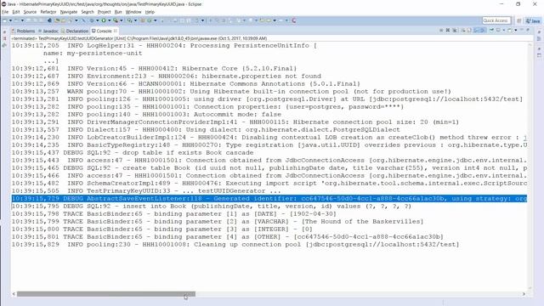Image resolution: width=544 pixels, height=306 pixels.
Task: Switch to the Javadoc tab
Action: (48, 31)
